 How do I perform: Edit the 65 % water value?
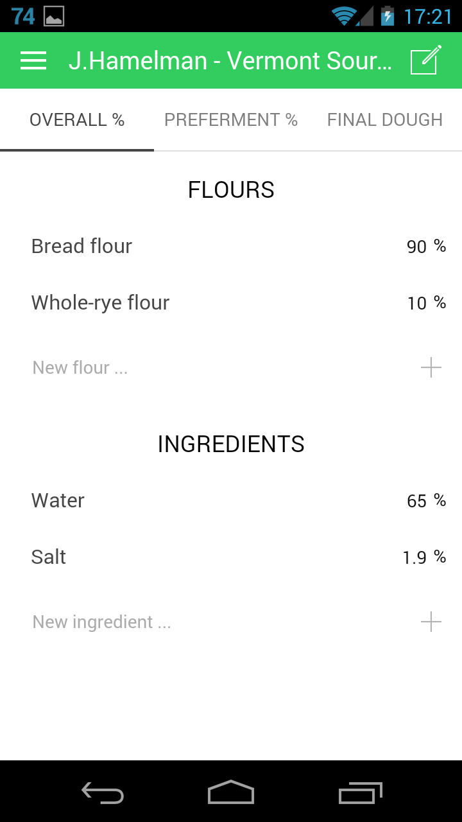(425, 501)
